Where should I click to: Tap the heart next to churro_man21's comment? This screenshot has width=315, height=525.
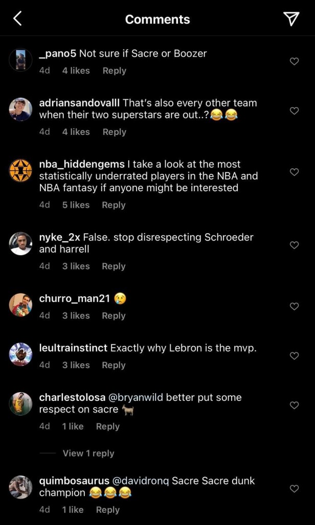point(294,306)
